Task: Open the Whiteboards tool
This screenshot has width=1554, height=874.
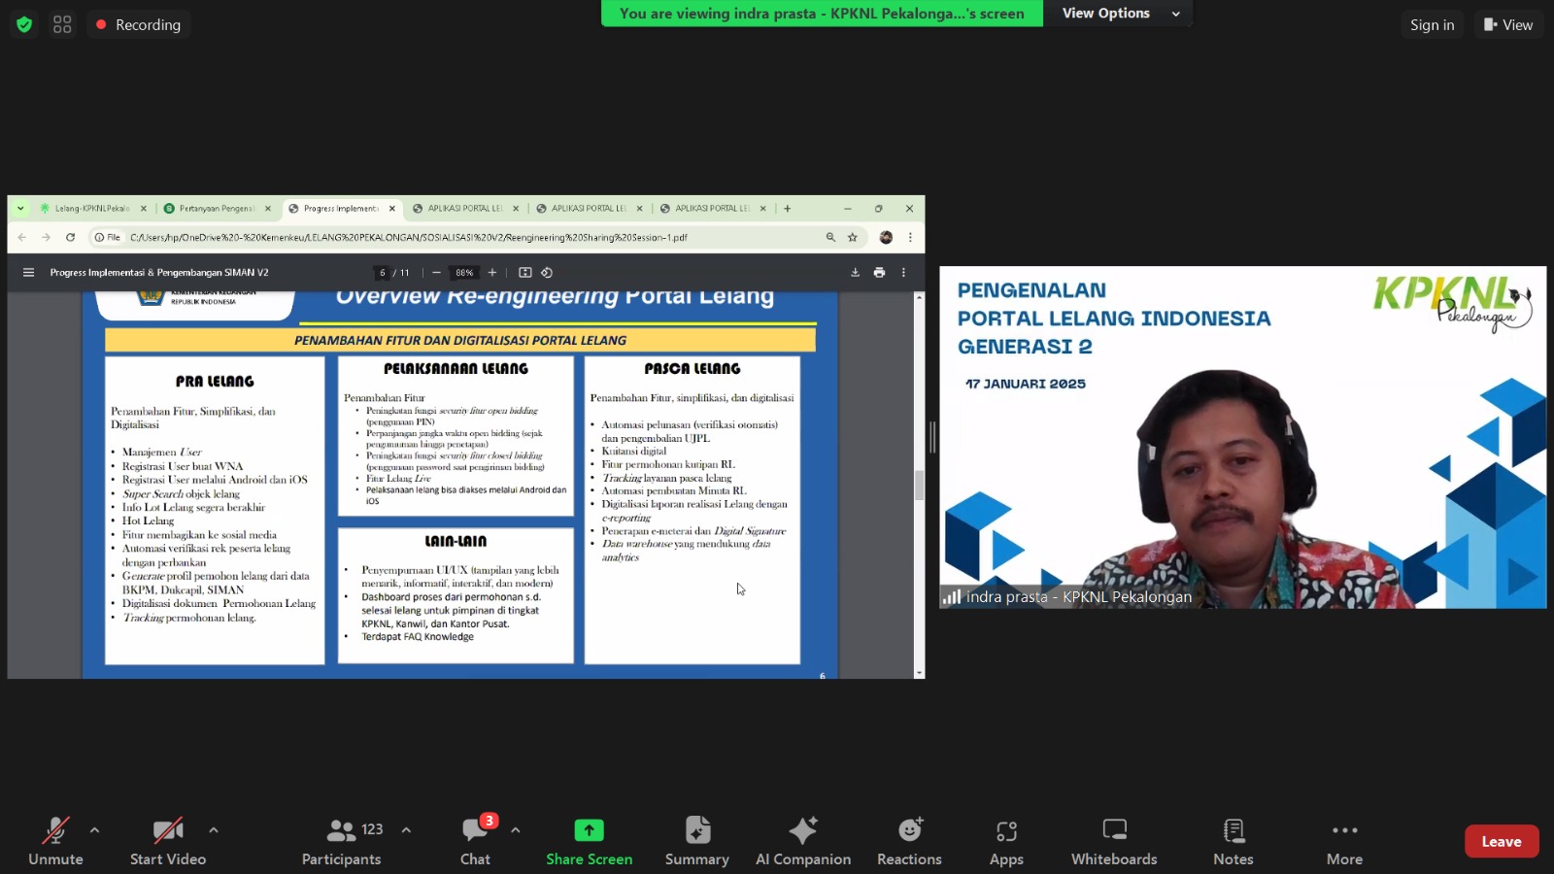Action: point(1114,841)
